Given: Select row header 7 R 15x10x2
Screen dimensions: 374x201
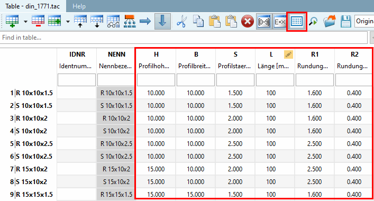Looking at the screenshot, I should (x=29, y=169).
